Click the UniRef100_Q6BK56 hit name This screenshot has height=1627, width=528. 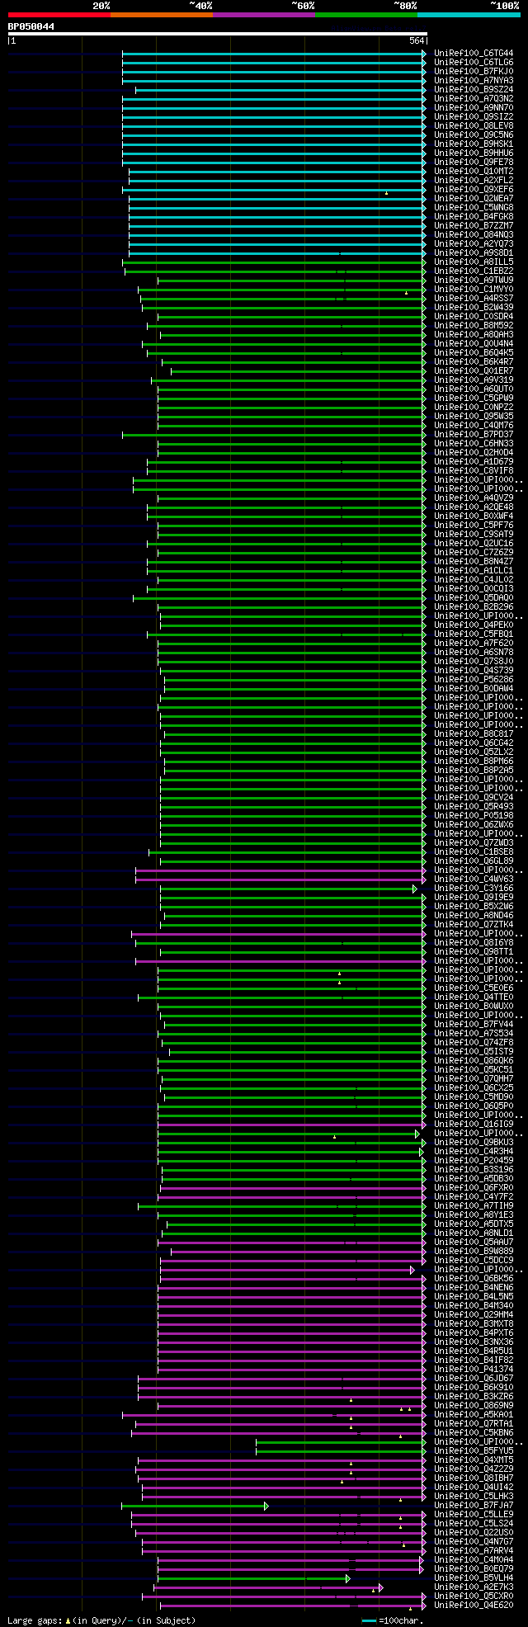point(474,1279)
